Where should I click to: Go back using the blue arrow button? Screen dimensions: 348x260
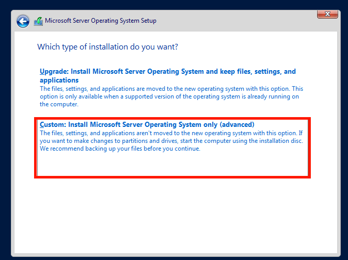coord(23,21)
